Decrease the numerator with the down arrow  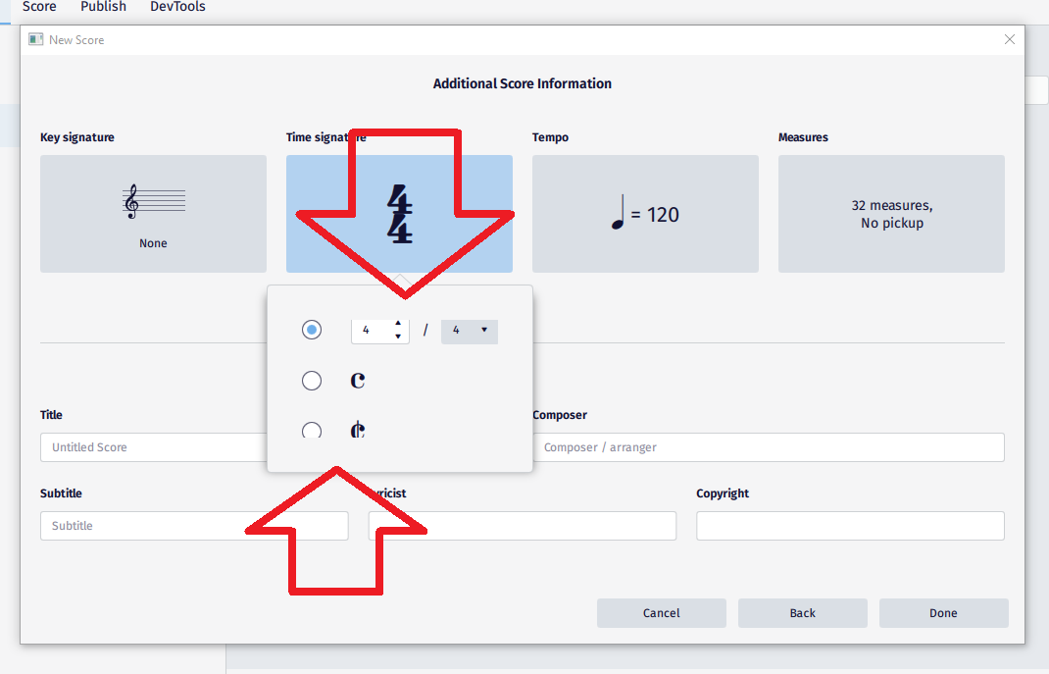pos(398,336)
